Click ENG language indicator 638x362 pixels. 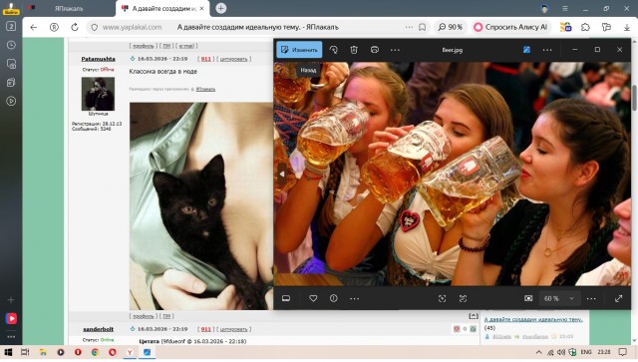tap(586, 352)
